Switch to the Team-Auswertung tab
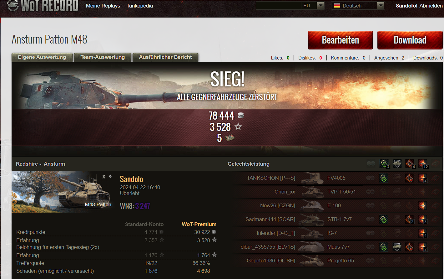 click(103, 57)
